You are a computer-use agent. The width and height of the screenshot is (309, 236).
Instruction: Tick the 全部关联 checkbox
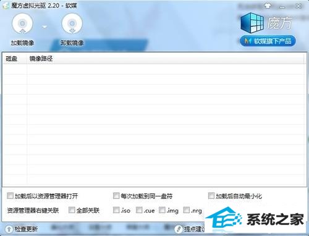[72, 210]
